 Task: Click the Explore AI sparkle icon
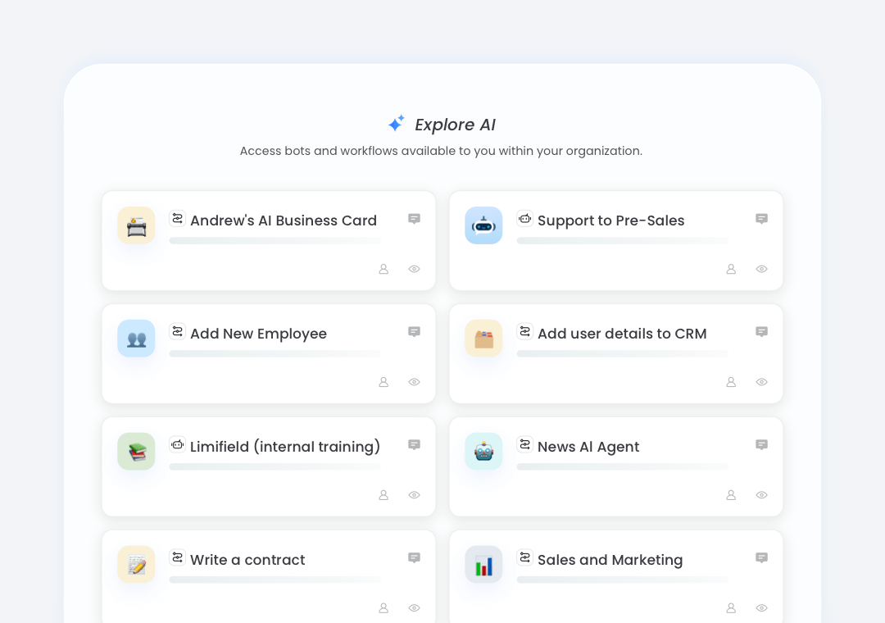point(396,124)
